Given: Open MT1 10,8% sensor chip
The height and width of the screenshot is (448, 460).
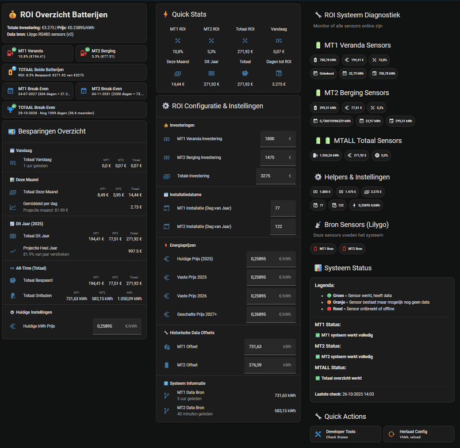Looking at the screenshot, I should click(x=379, y=60).
